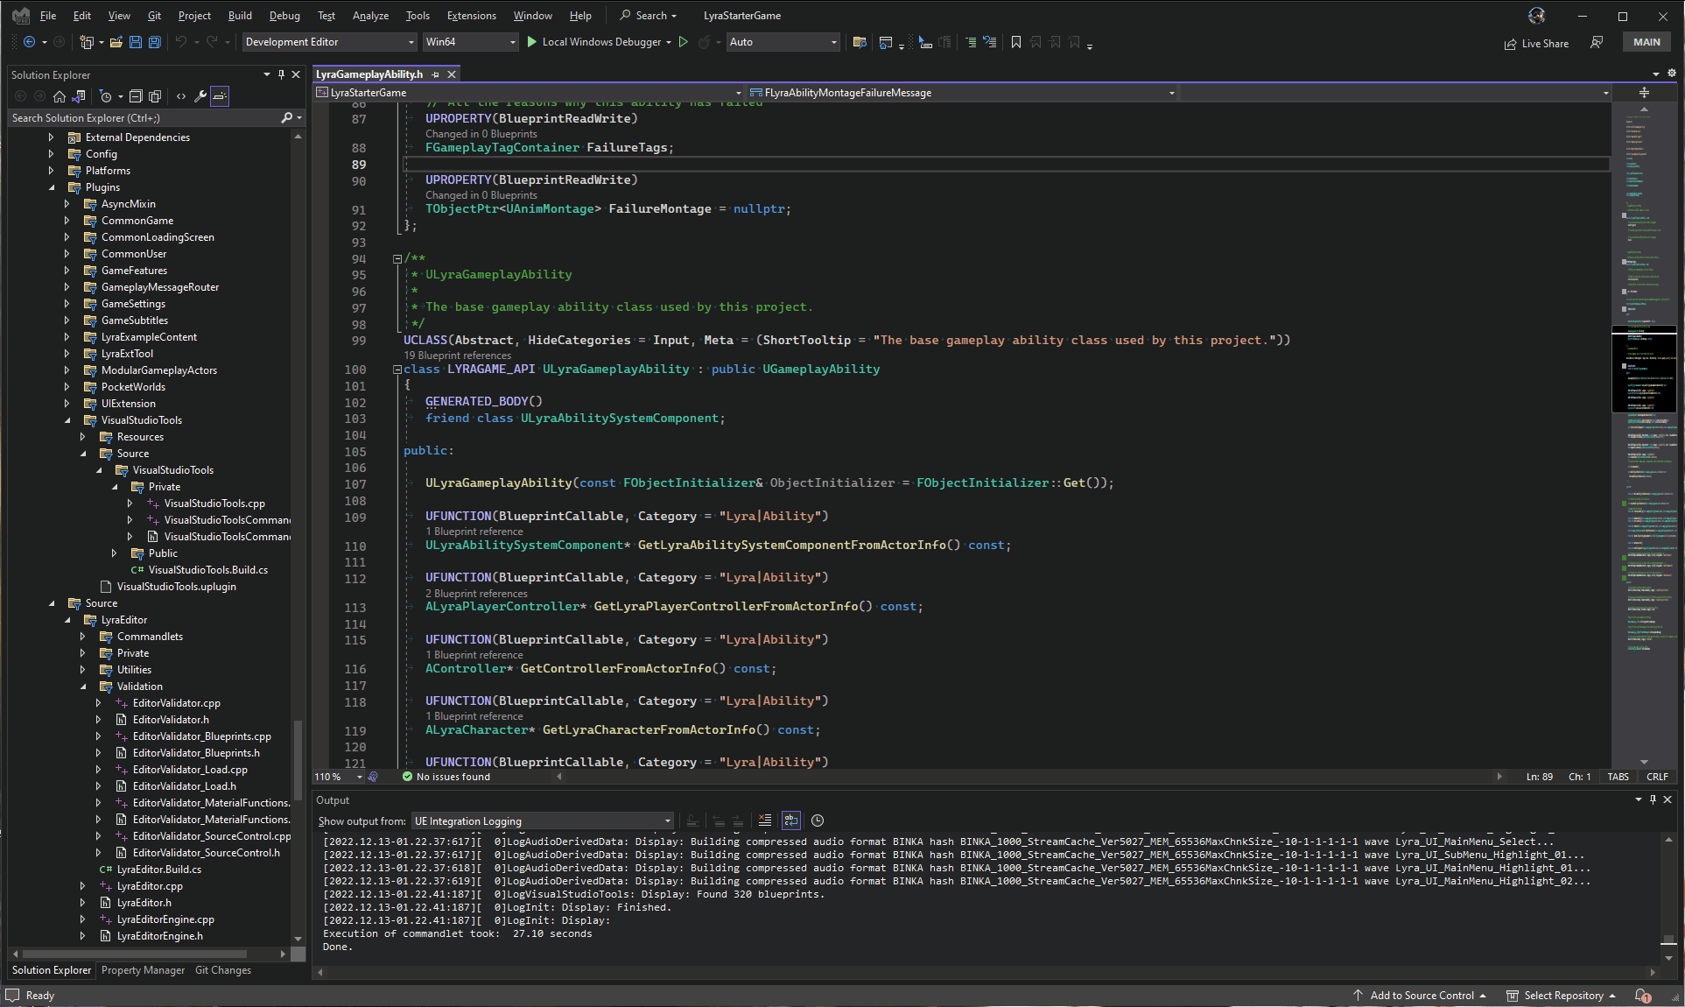Expand the External Dependencies node
This screenshot has height=1007, width=1685.
point(51,137)
